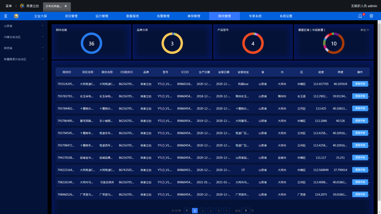
Task: Open the notification bell icon
Action: click(x=360, y=16)
